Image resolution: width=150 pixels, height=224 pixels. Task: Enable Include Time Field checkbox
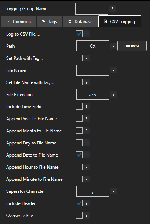coord(79,106)
